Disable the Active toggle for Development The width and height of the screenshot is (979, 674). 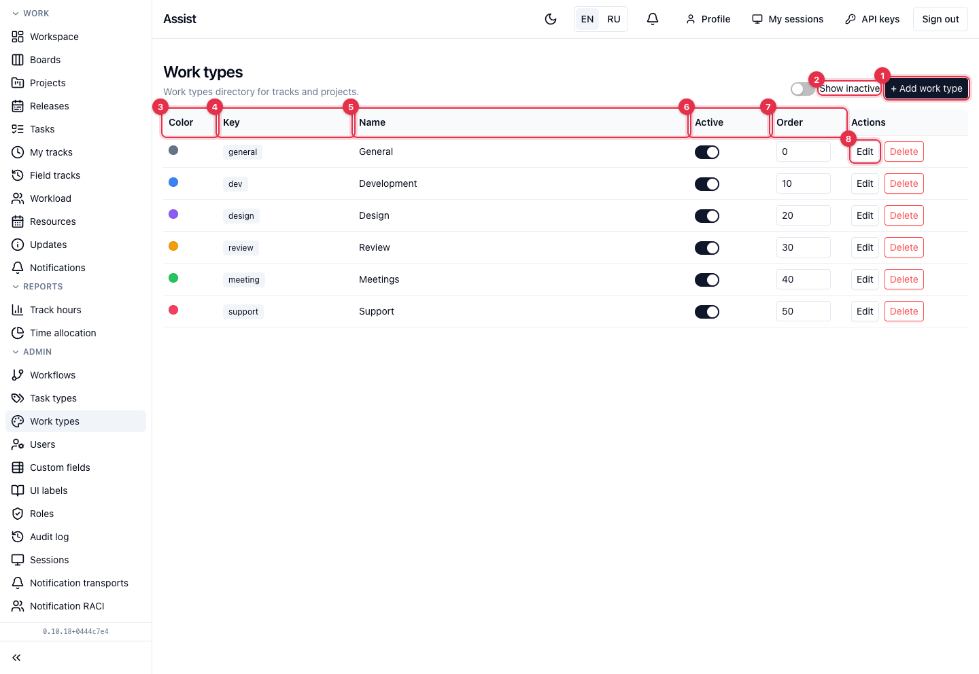707,184
